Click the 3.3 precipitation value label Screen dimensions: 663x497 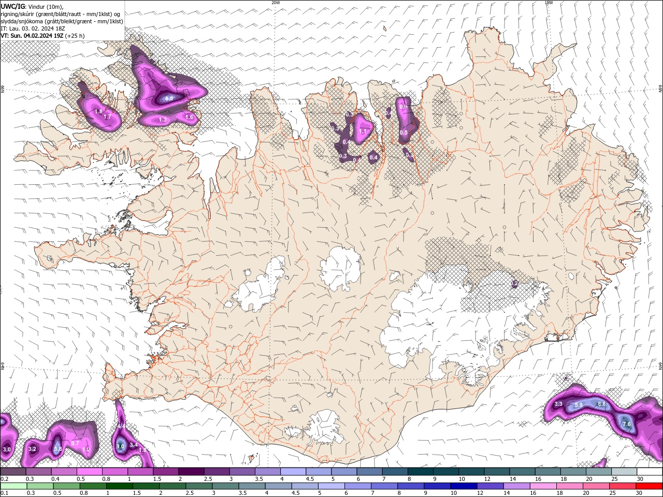[x=558, y=404]
